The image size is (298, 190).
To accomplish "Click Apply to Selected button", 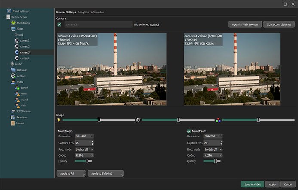I will click(x=106, y=173).
